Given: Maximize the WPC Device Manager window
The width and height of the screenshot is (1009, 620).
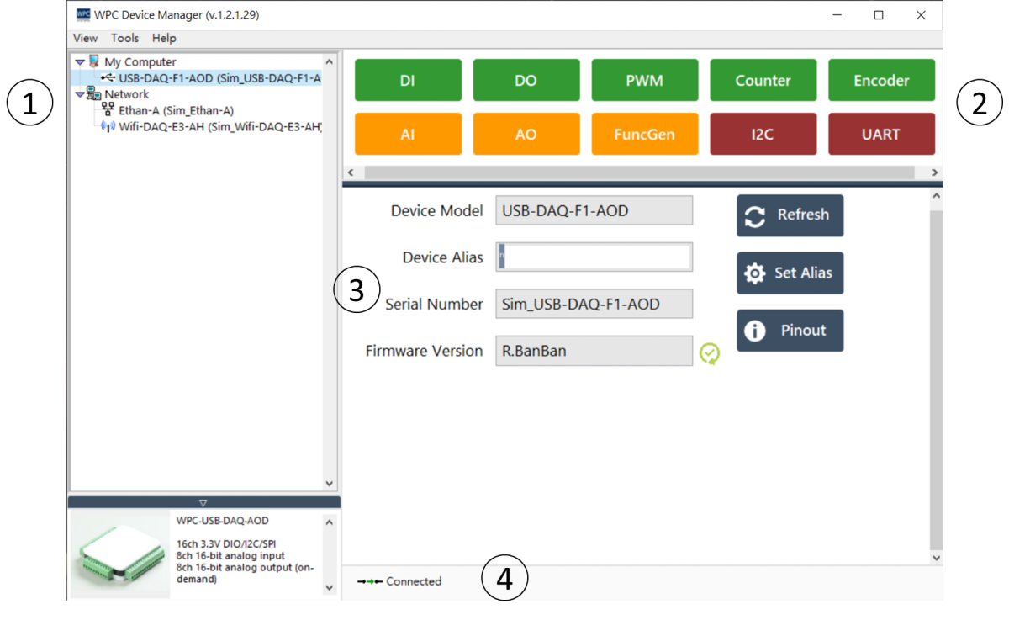Looking at the screenshot, I should point(879,15).
